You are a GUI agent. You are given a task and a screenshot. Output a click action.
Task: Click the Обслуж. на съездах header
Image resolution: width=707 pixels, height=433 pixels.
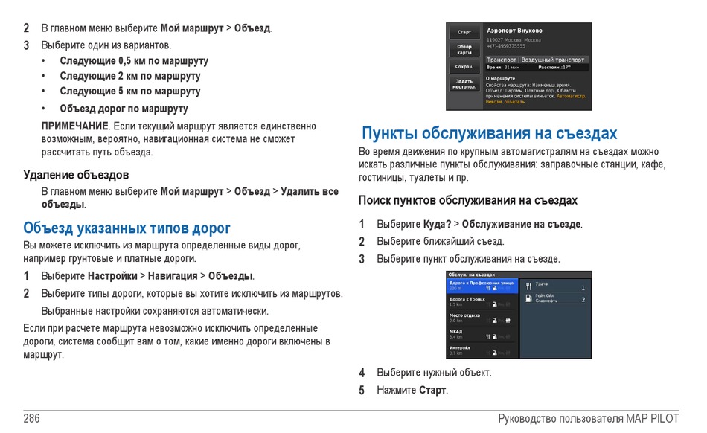coord(473,275)
